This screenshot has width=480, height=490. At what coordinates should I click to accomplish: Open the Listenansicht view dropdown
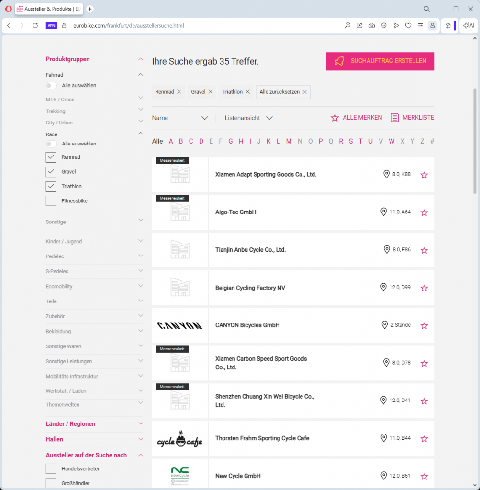coord(249,118)
